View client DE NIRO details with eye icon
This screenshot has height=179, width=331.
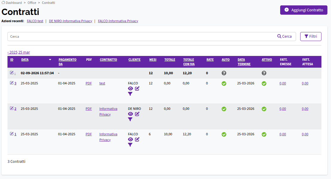(x=130, y=114)
